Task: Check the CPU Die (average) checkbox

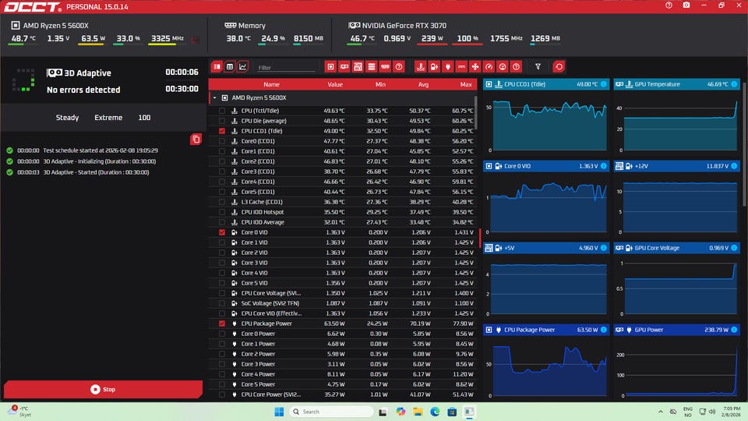Action: point(222,121)
